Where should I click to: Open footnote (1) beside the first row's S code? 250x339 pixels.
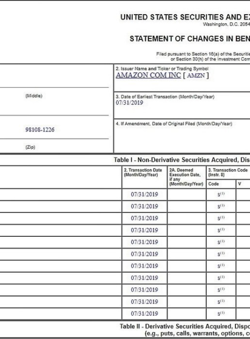[x=222, y=193]
